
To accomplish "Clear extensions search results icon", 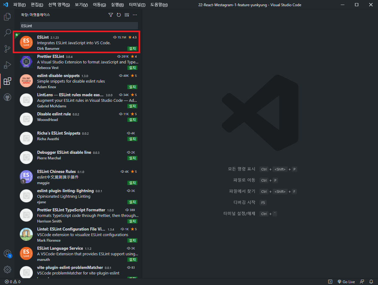I will (x=127, y=15).
